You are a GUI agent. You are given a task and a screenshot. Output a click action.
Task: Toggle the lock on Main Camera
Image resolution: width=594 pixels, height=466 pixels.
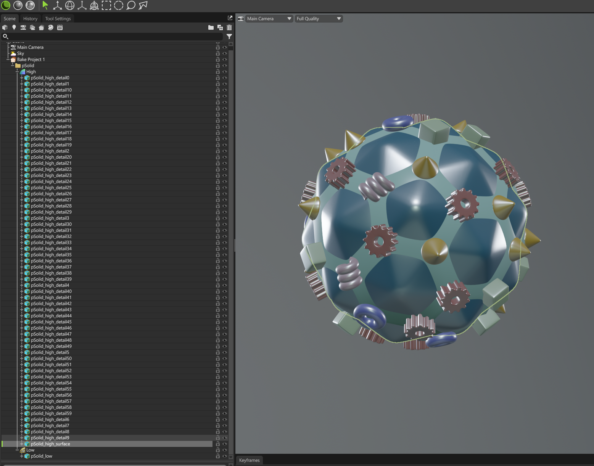pos(218,47)
